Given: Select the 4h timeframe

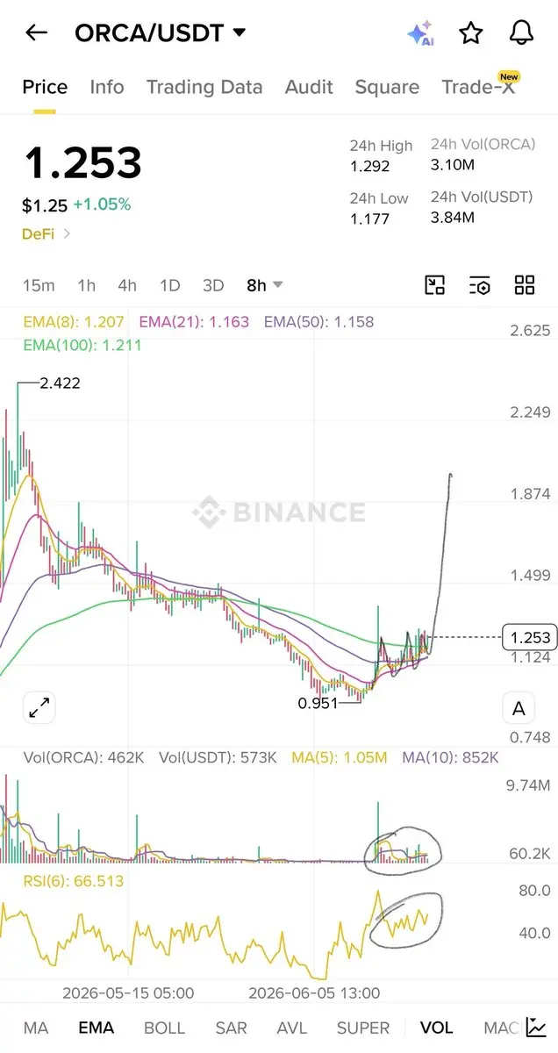Looking at the screenshot, I should pyautogui.click(x=127, y=285).
